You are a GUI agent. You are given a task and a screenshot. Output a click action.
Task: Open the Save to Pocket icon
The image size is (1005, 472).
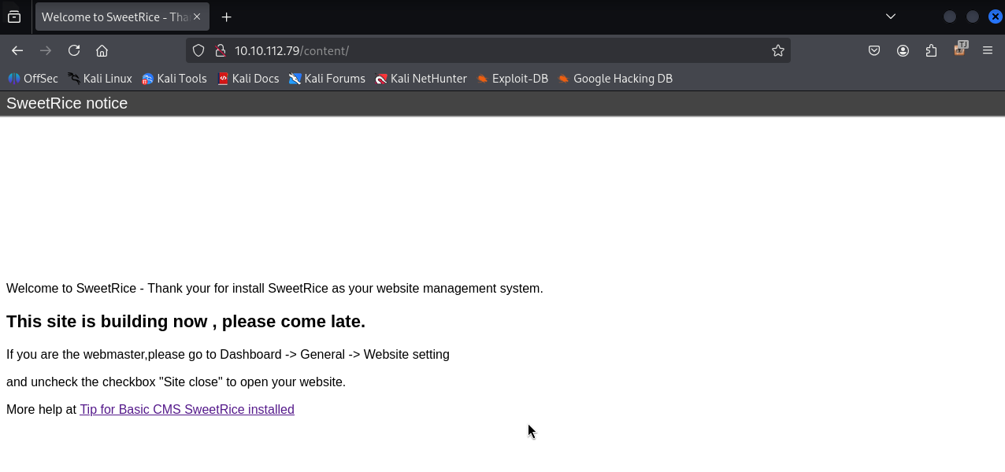[874, 50]
